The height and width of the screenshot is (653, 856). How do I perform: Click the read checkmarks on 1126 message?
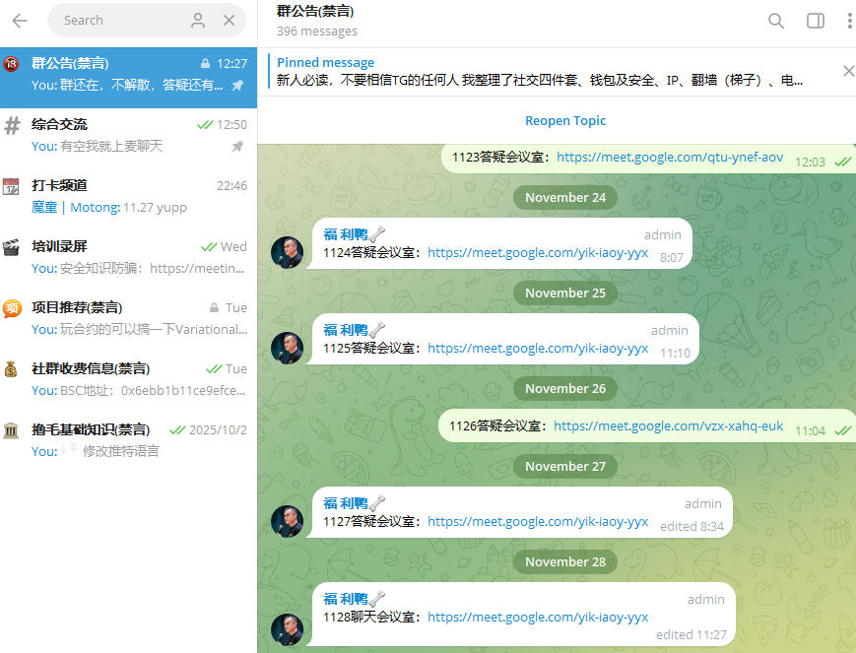(842, 430)
